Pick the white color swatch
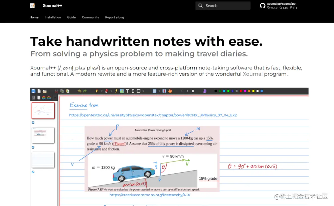Image resolution: width=334 pixels, height=206 pixels. click(258, 91)
